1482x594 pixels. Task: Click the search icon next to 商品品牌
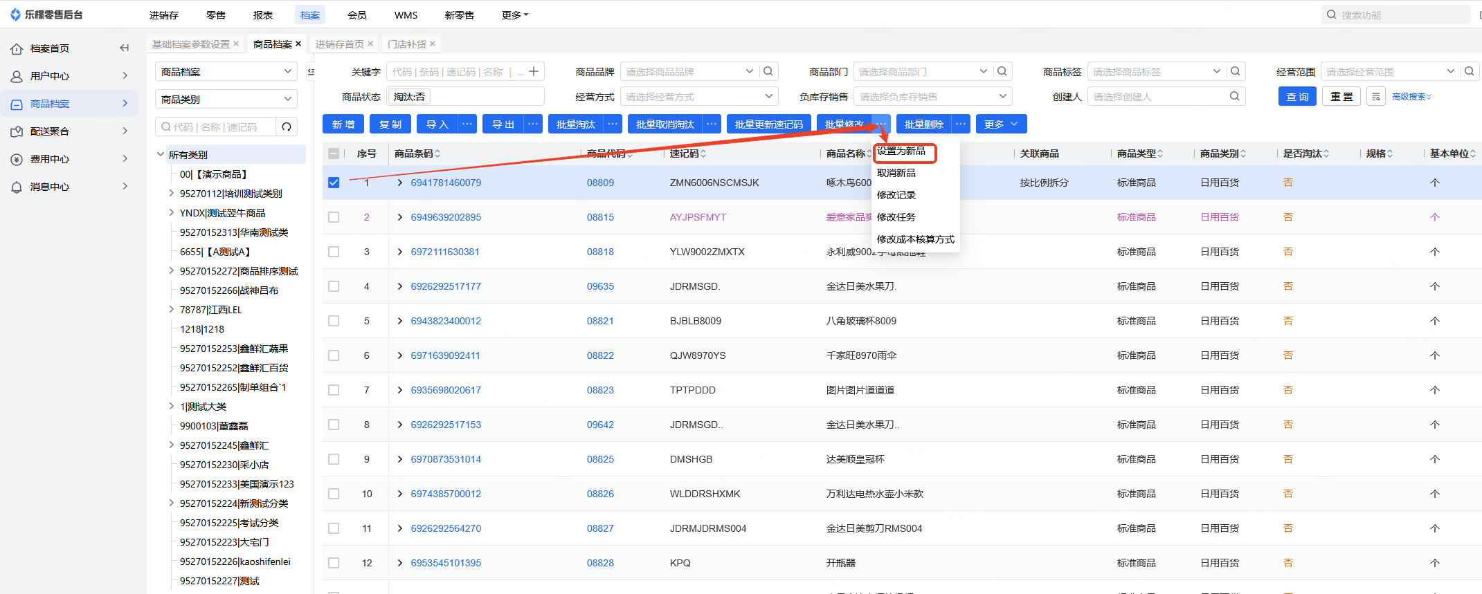768,72
